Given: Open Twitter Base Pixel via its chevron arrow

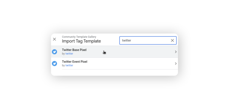Looking at the screenshot, I should 176,52.
